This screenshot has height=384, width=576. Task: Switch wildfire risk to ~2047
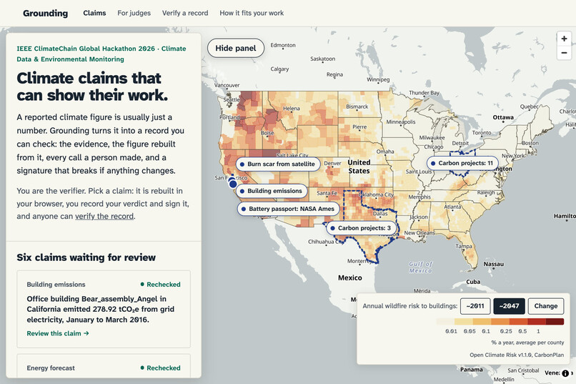point(509,306)
